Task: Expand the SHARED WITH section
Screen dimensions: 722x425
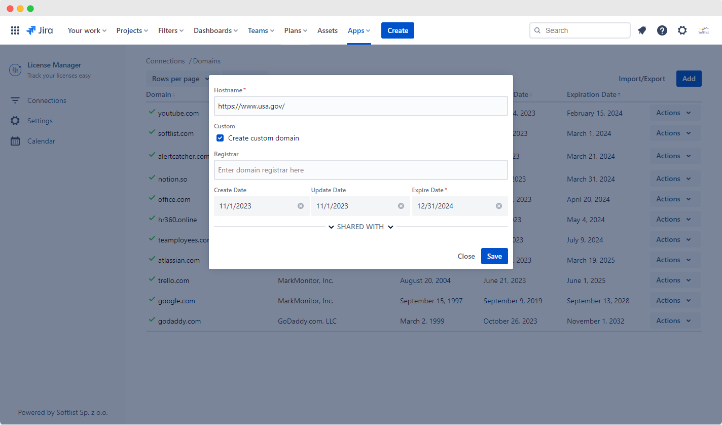Action: 360,227
